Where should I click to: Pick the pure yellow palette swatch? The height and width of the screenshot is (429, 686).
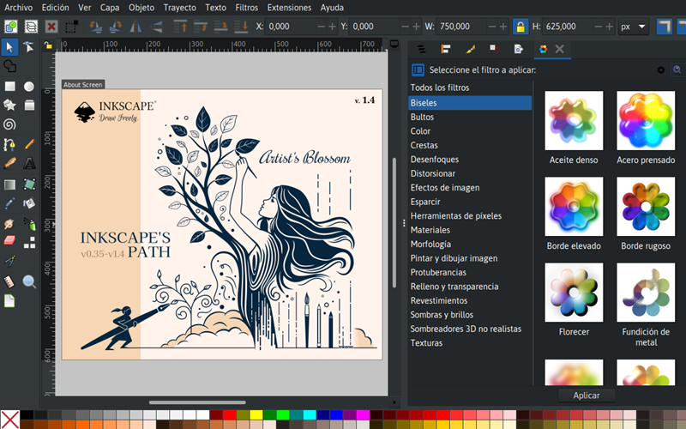(256, 414)
